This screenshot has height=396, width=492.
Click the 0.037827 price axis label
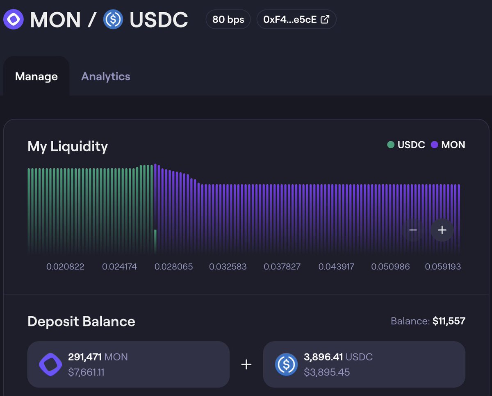(x=282, y=267)
